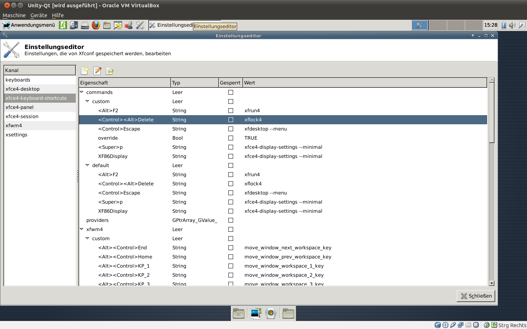Open the printer icon in the panel
Viewport: 527px width, 329px height.
85,25
